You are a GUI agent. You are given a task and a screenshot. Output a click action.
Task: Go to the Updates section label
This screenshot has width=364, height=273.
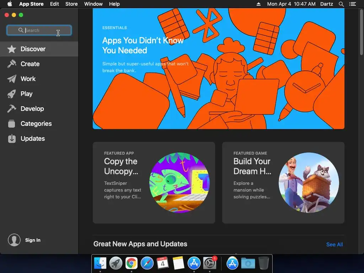33,139
